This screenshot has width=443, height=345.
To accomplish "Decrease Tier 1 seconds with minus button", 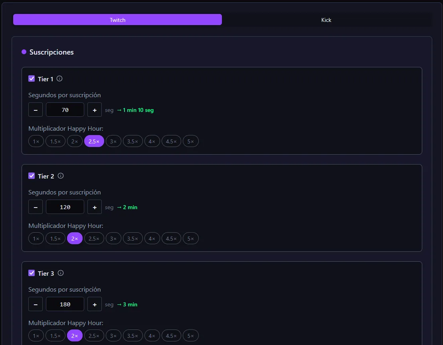I will (36, 110).
